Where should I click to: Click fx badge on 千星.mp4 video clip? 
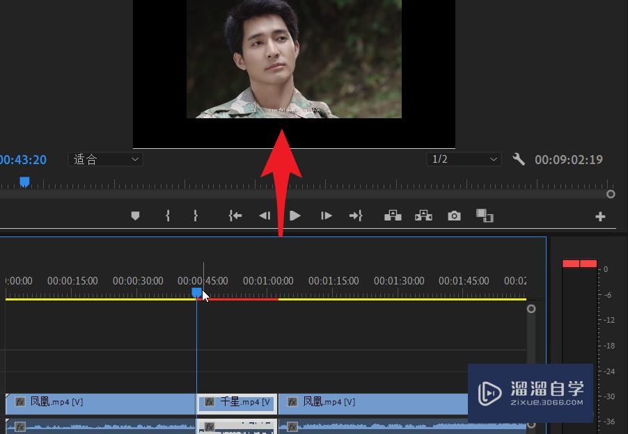pyautogui.click(x=210, y=402)
